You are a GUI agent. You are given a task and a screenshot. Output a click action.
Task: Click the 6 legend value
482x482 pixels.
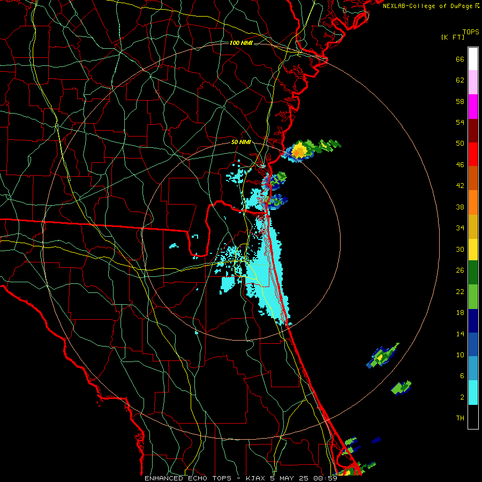pyautogui.click(x=462, y=376)
